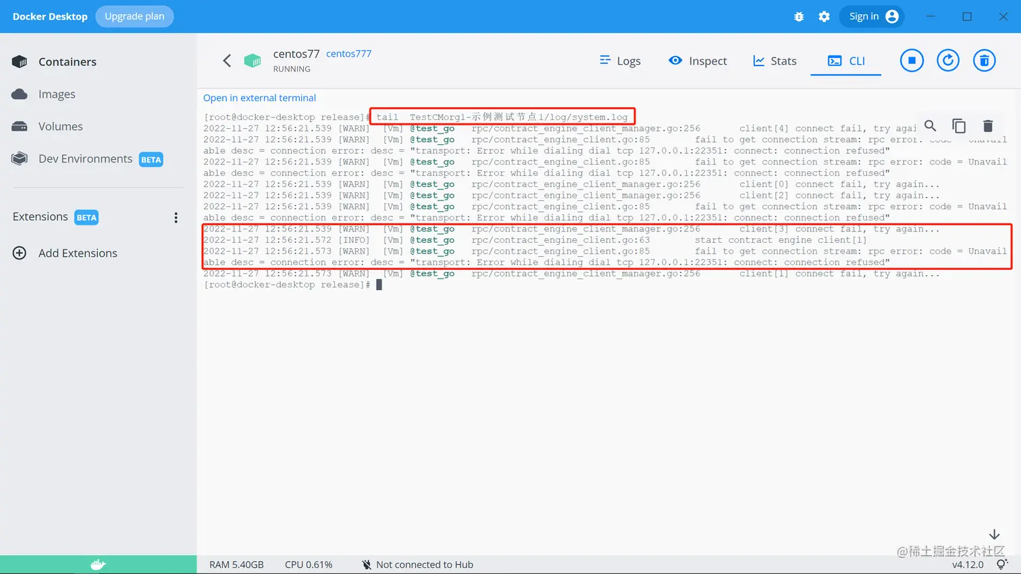Click the Images cloud icon
Screen dimensions: 1021x574
coord(20,94)
